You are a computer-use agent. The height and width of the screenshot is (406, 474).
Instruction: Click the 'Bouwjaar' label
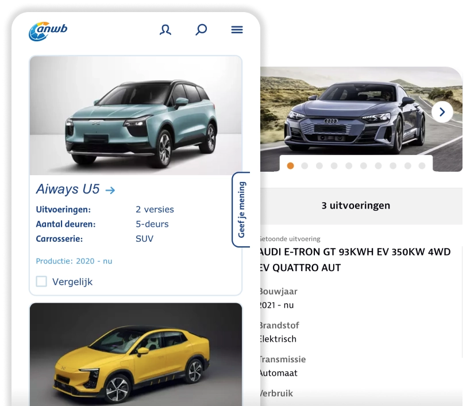[x=279, y=292]
